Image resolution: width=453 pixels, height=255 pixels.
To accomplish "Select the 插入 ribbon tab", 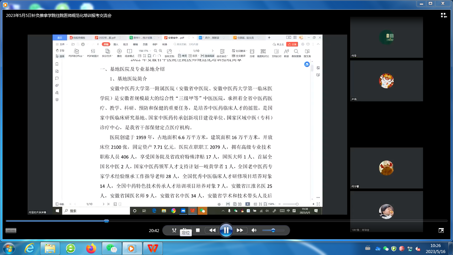I will coord(116,44).
